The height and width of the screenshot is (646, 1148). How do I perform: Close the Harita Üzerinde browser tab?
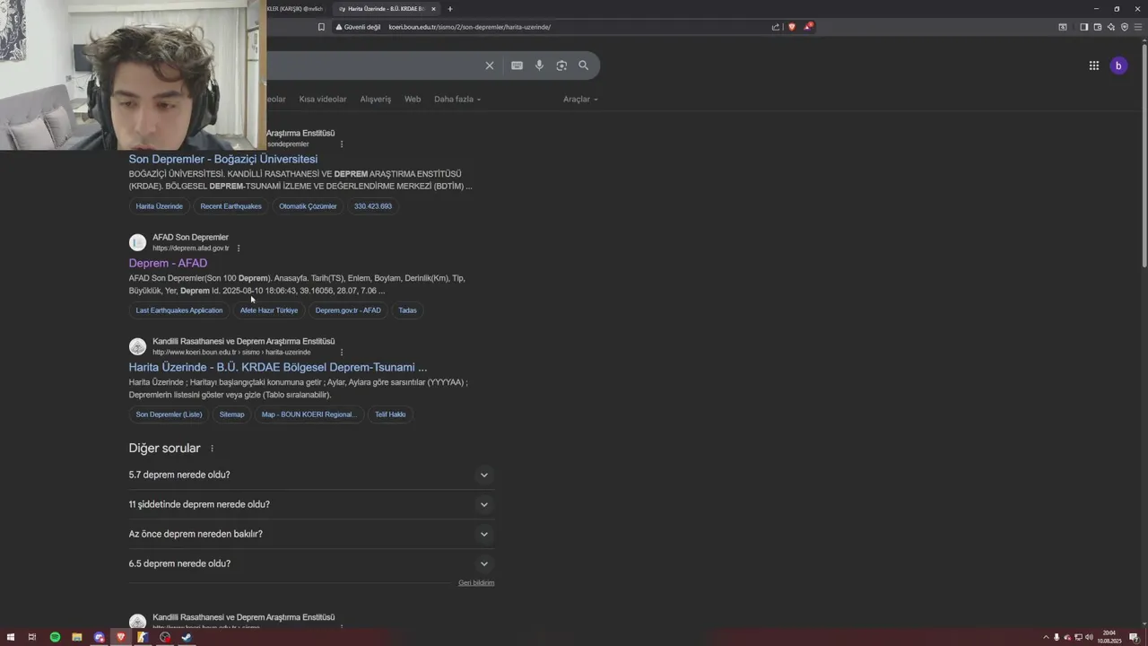[433, 9]
